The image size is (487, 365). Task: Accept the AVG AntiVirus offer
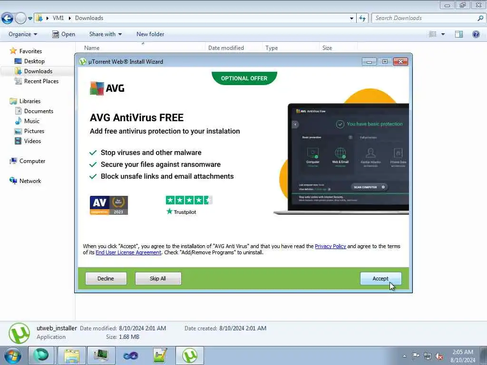point(380,279)
